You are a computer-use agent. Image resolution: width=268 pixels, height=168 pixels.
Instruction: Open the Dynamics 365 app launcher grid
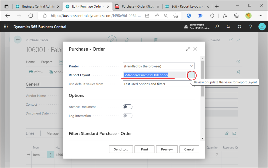(x=6, y=27)
